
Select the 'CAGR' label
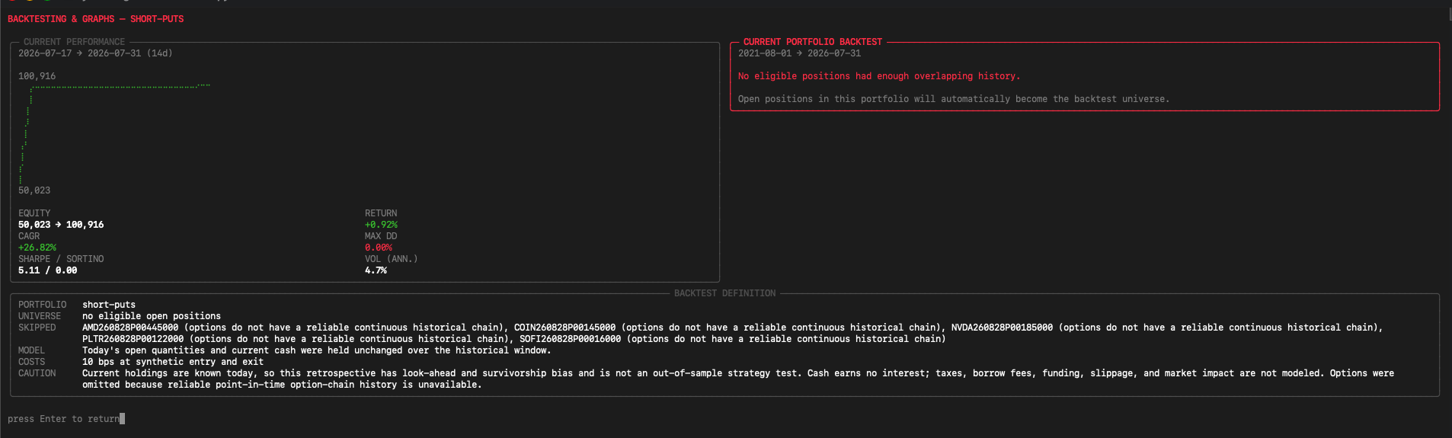pos(29,236)
